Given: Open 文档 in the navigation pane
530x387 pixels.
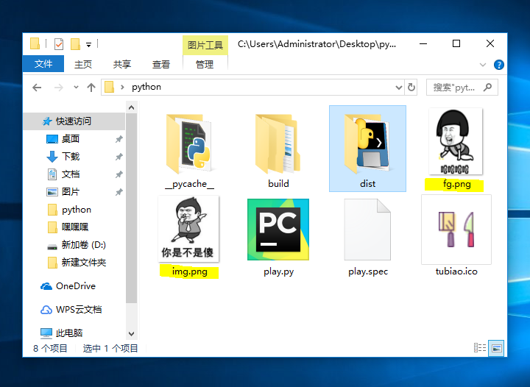Looking at the screenshot, I should (x=71, y=174).
